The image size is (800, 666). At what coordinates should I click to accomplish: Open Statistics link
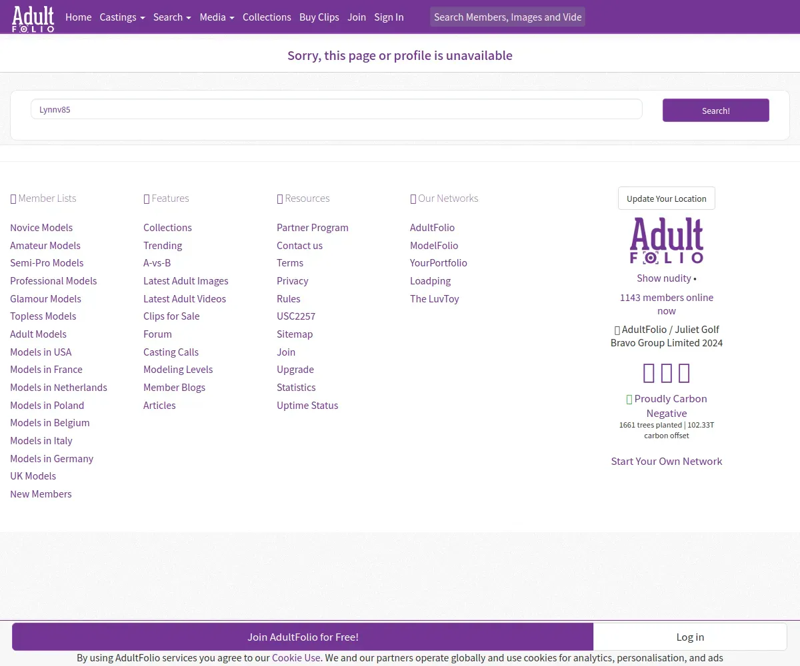pyautogui.click(x=296, y=388)
